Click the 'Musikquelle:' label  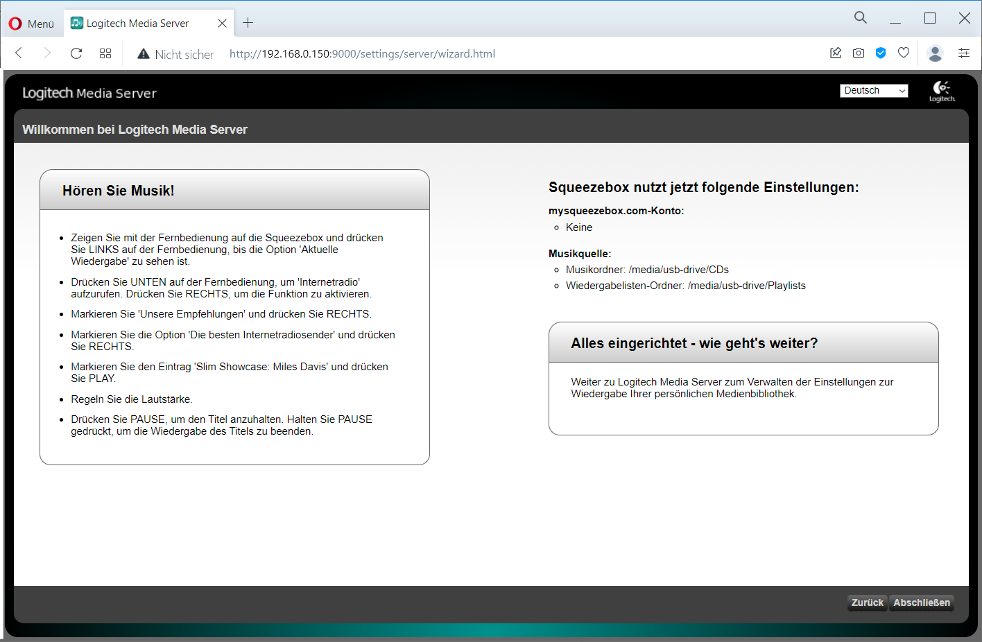[x=580, y=254]
